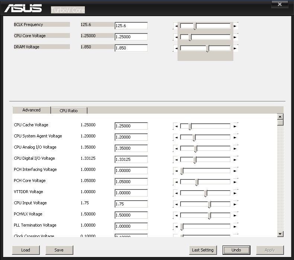The height and width of the screenshot is (260, 294).
Task: Increase CPU Cache Voltage with right arrow
Action: click(x=235, y=126)
